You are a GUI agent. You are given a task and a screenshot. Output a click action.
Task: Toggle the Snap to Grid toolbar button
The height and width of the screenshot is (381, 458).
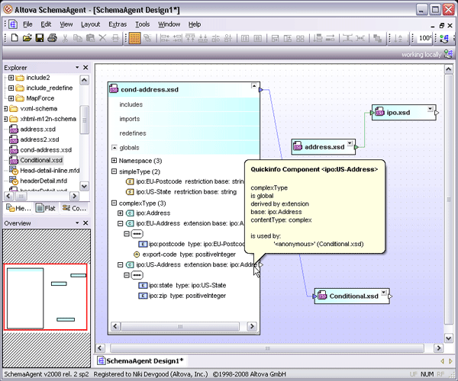coord(147,38)
